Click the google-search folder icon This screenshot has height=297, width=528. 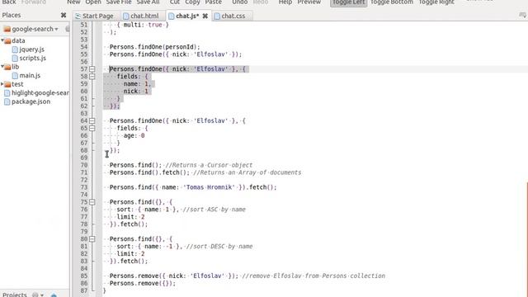tap(7, 30)
